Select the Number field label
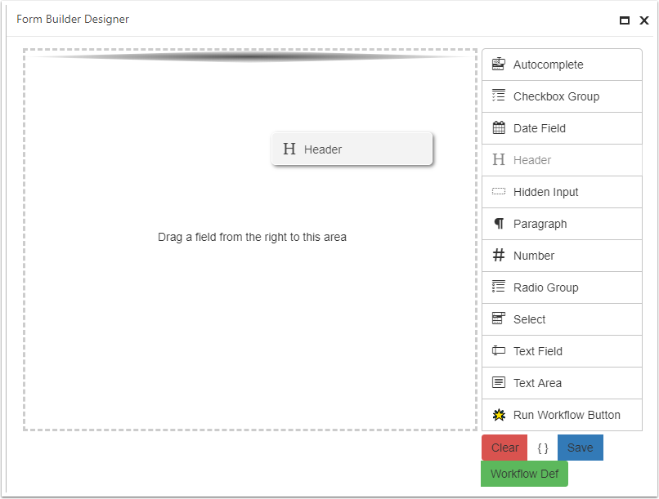This screenshot has height=499, width=659. [534, 256]
